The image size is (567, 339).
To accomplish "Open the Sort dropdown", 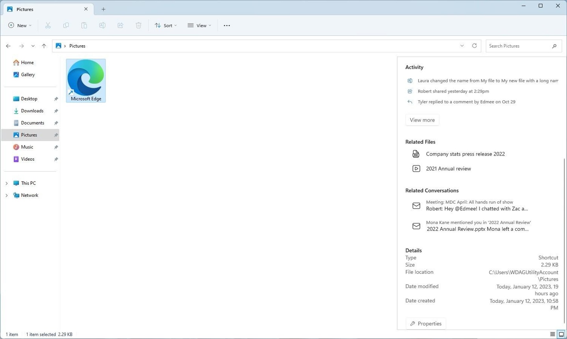I will 166,25.
